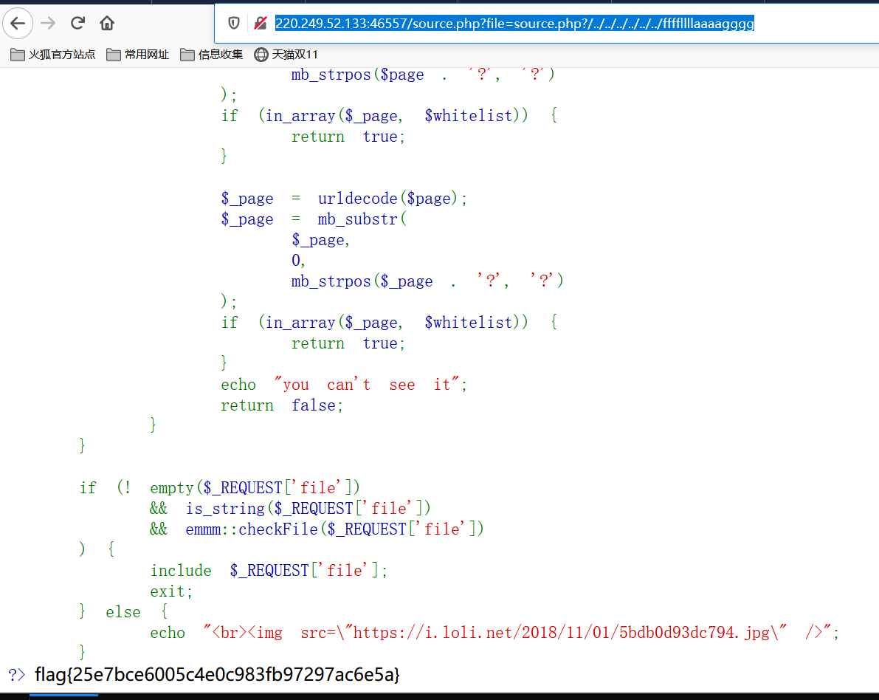Click the "you can't see it" string
The width and height of the screenshot is (879, 700).
click(370, 385)
